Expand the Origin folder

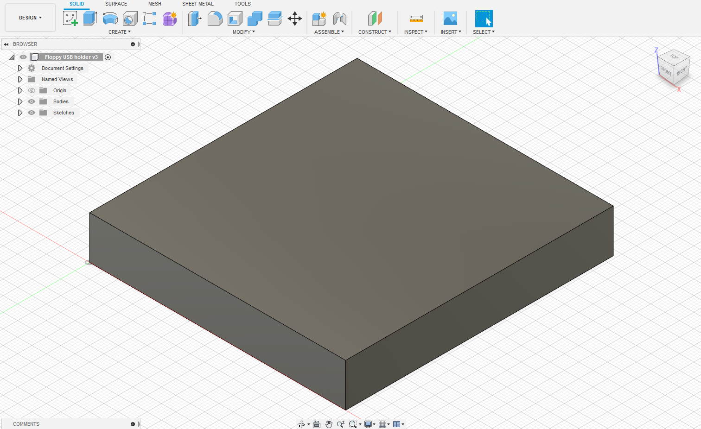(x=20, y=90)
